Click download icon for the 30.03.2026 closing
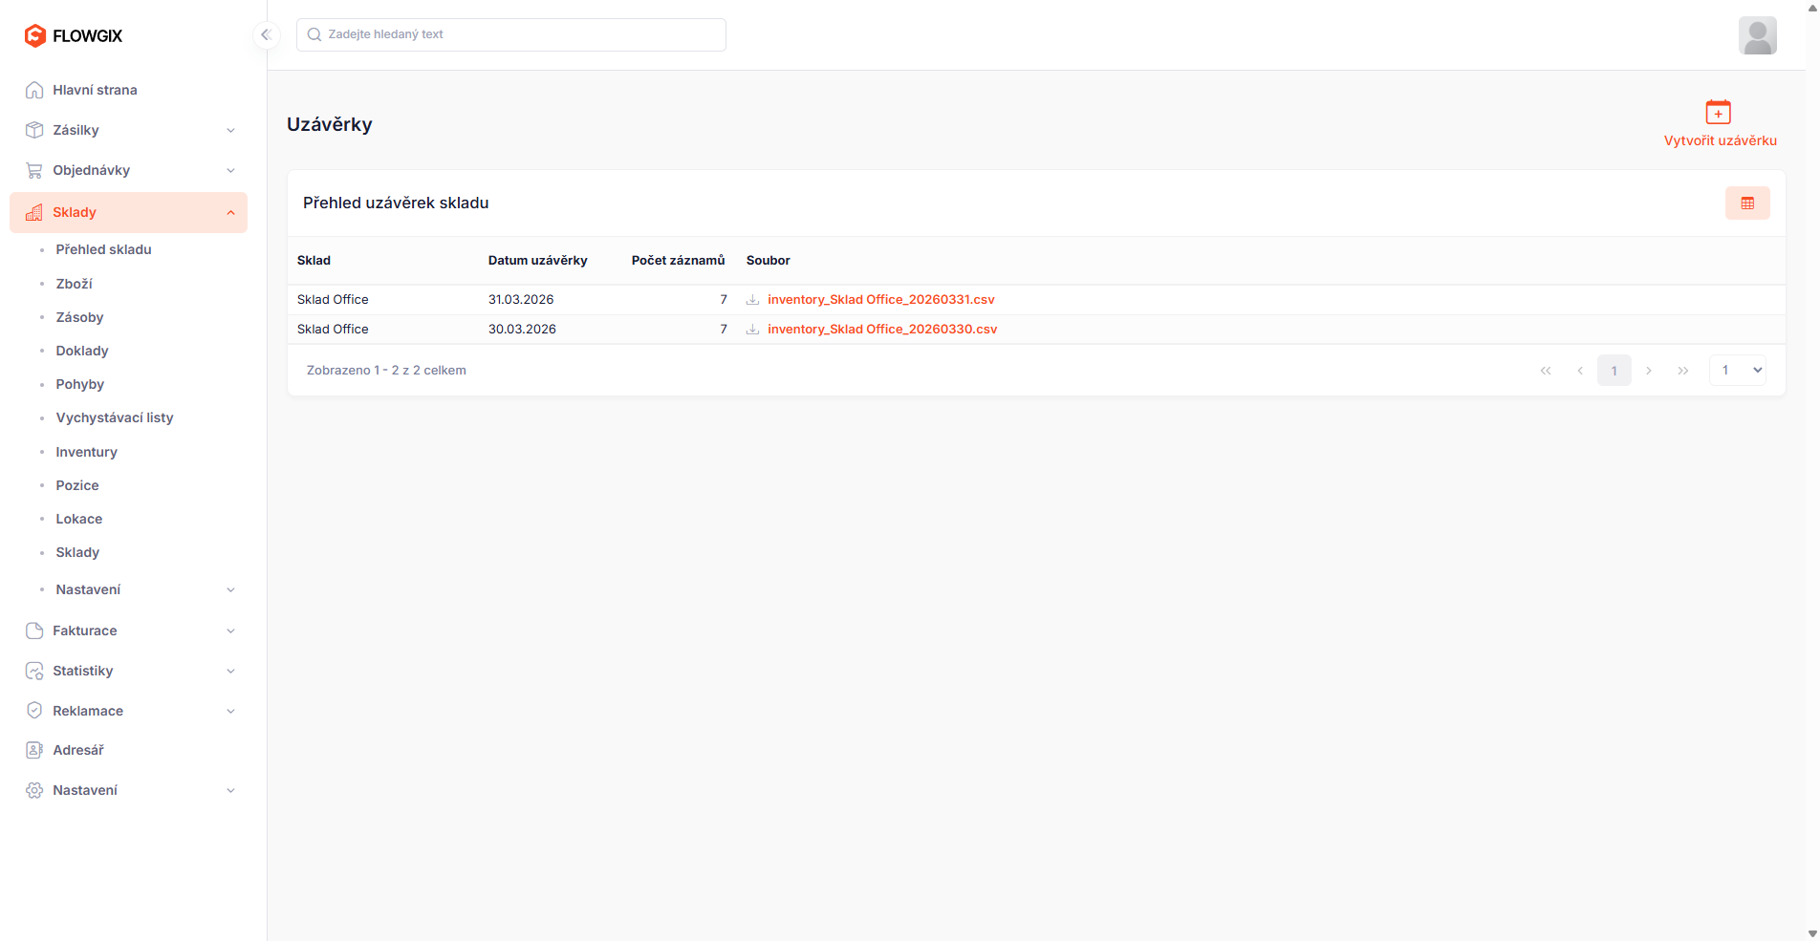The width and height of the screenshot is (1820, 941). [752, 330]
